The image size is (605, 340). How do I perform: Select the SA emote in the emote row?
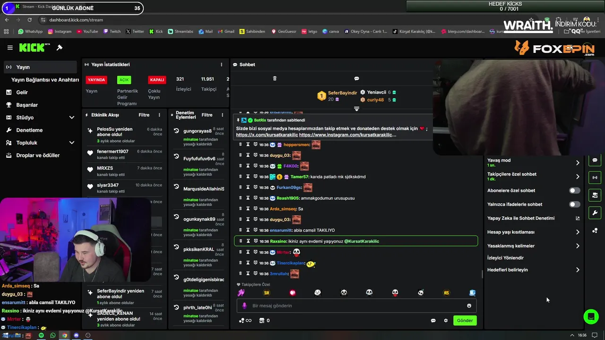[x=267, y=293]
